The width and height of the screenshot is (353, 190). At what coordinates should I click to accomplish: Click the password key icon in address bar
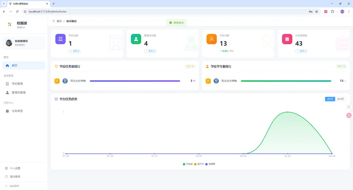[x=311, y=11]
